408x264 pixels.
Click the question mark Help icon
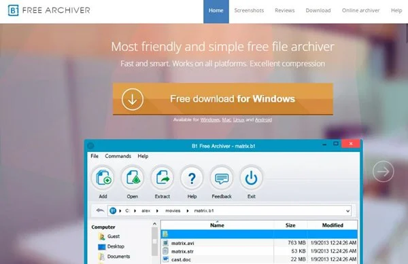tap(192, 178)
